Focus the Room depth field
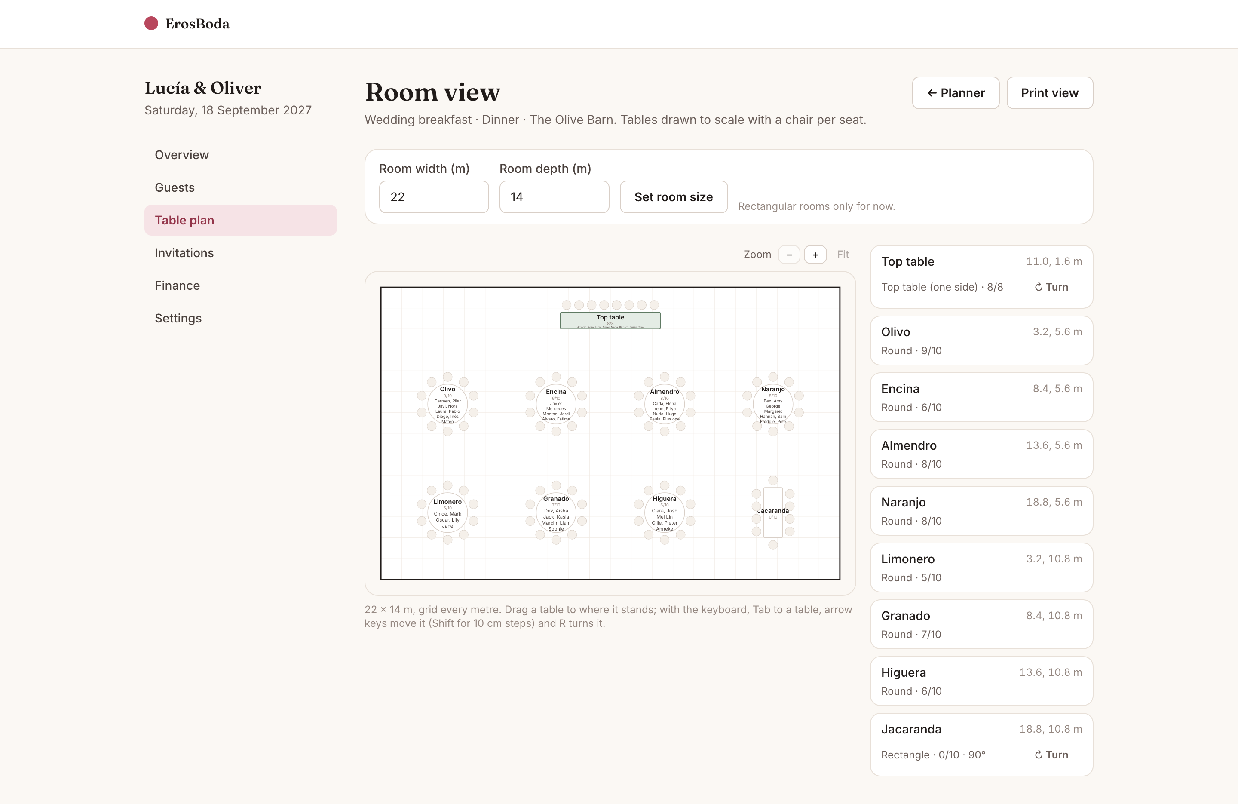The width and height of the screenshot is (1238, 804). click(554, 197)
